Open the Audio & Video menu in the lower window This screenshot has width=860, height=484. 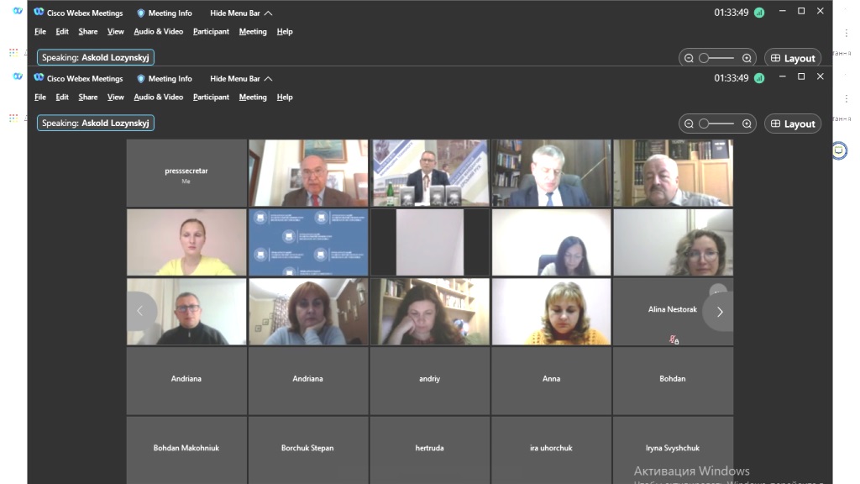(x=158, y=97)
